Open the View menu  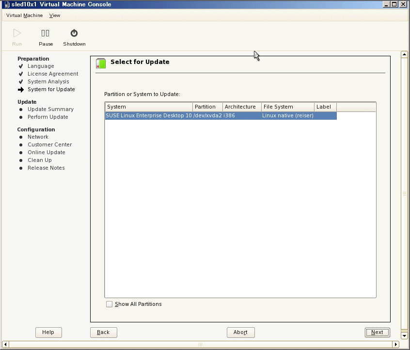click(55, 16)
